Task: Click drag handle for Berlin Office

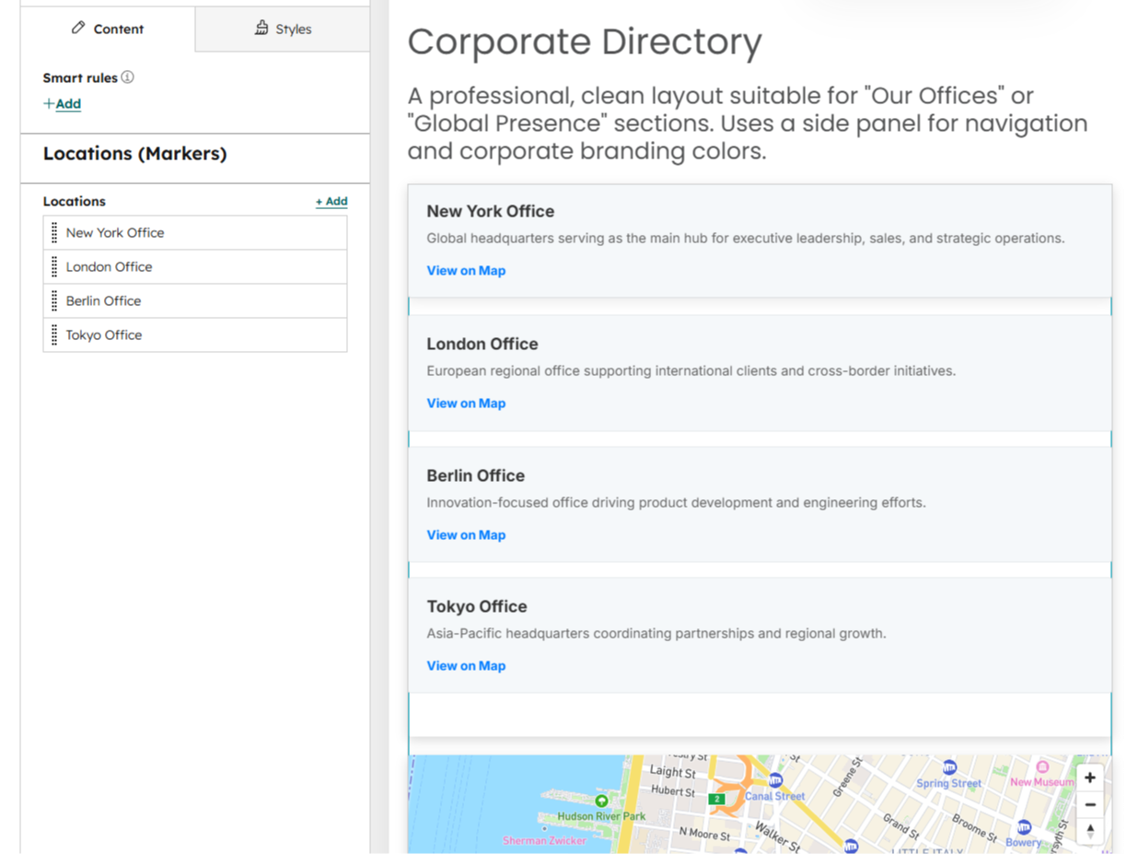Action: (x=54, y=301)
